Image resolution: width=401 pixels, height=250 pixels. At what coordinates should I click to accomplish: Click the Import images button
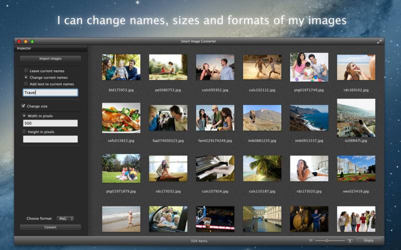[51, 58]
